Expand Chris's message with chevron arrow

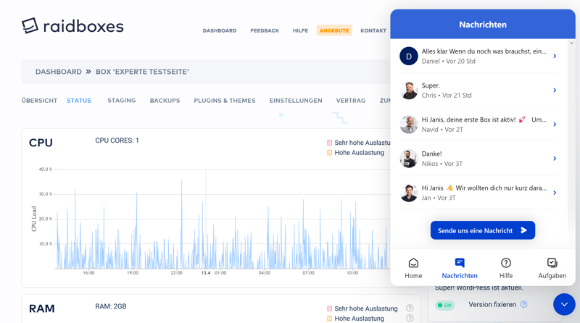[x=555, y=91]
